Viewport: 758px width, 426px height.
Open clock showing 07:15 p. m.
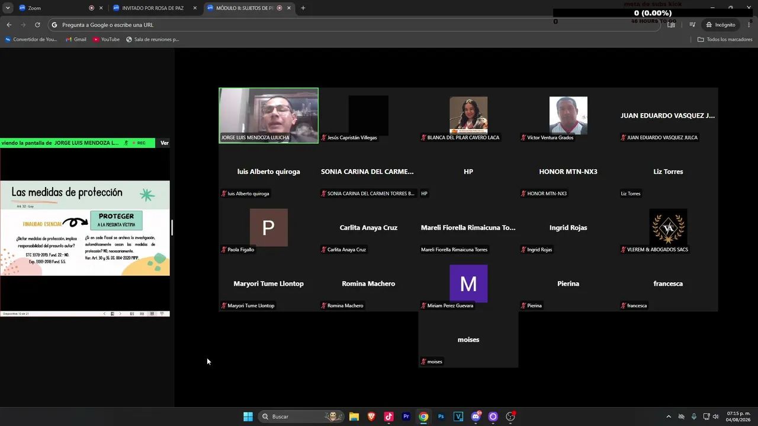click(x=738, y=417)
